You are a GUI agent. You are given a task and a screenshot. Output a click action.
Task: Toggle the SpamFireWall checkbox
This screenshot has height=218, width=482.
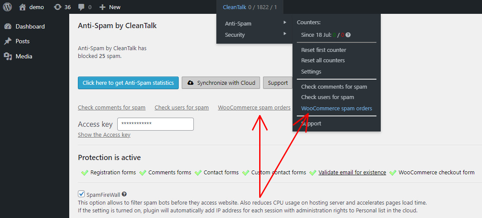point(81,194)
